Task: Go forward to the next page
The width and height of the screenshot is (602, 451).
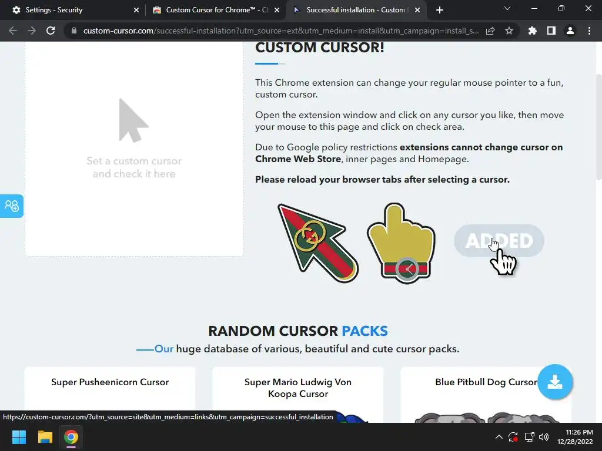Action: (x=32, y=31)
